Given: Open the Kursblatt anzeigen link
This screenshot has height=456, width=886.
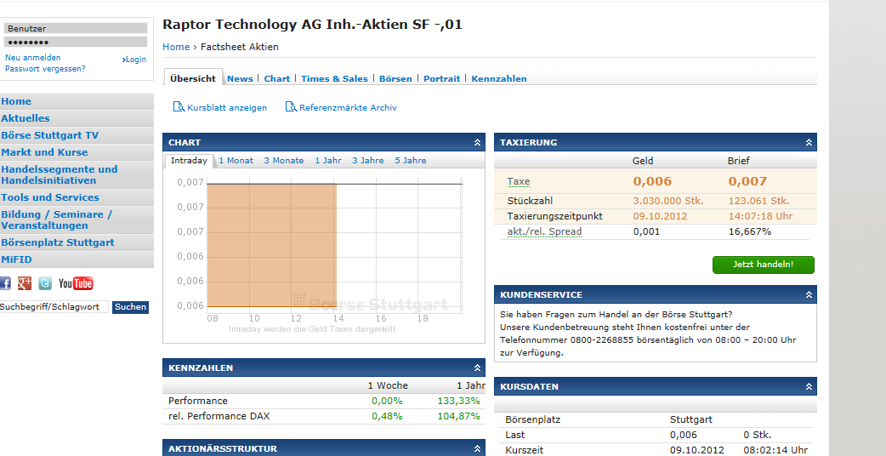Looking at the screenshot, I should (226, 107).
